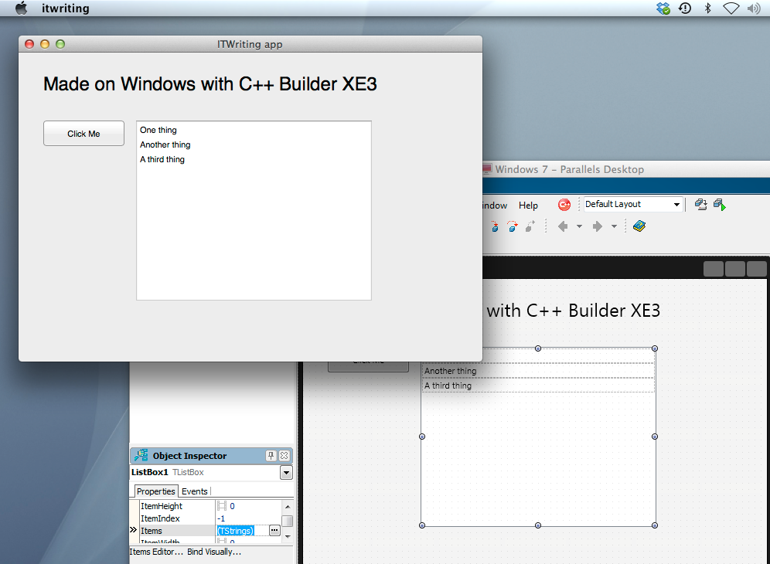
Task: Open the Items Editor link
Action: [156, 552]
